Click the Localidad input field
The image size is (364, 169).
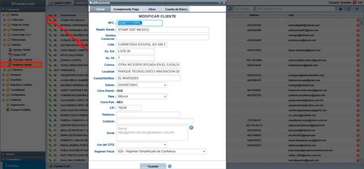tap(149, 71)
